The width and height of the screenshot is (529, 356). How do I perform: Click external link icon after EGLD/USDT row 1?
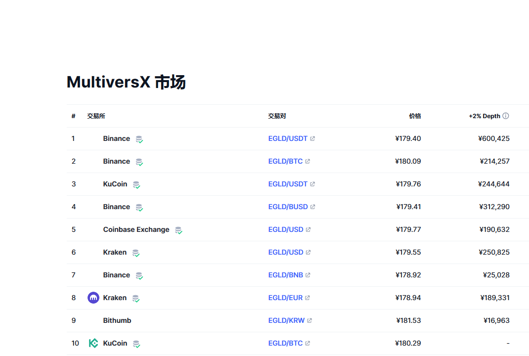point(312,138)
